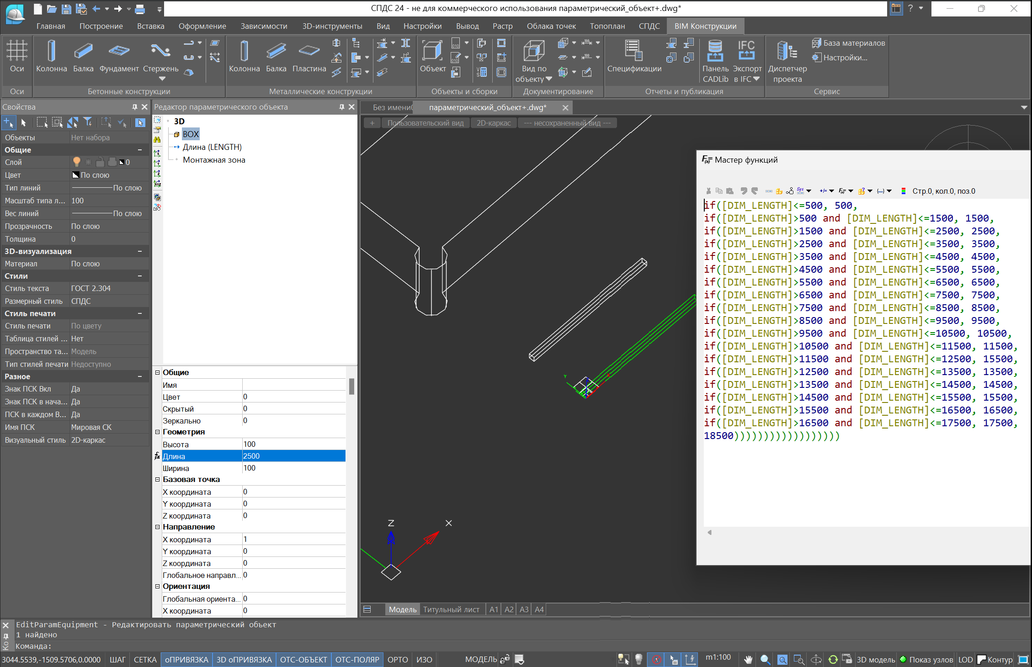
Task: Click quick select filter icon in Свойства toolbar
Action: tap(88, 122)
